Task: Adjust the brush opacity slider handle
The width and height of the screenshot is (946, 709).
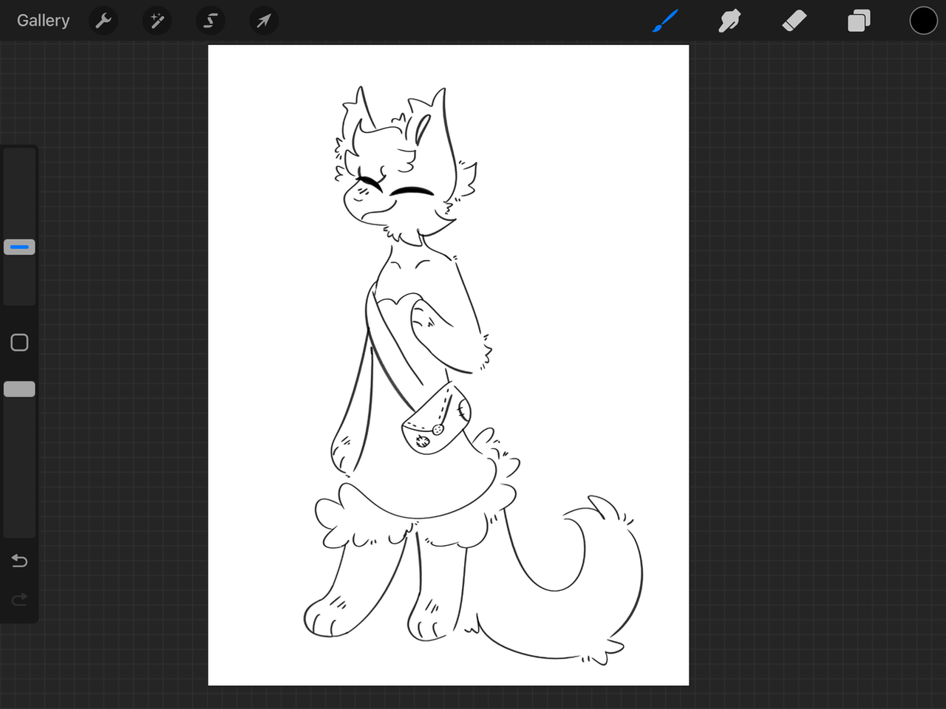Action: 19,389
